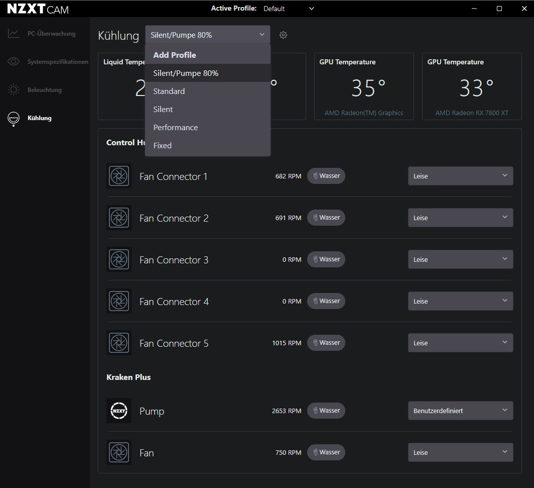The image size is (534, 488).
Task: Select the Fan Connector 5 fan icon
Action: (x=119, y=343)
